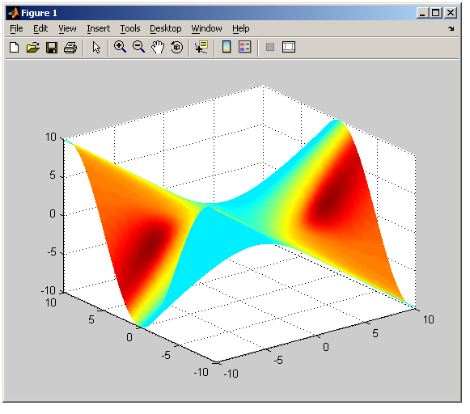Maximize the Figure 1 window

[436, 13]
